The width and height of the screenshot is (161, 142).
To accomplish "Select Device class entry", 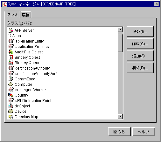I will coord(20,112).
